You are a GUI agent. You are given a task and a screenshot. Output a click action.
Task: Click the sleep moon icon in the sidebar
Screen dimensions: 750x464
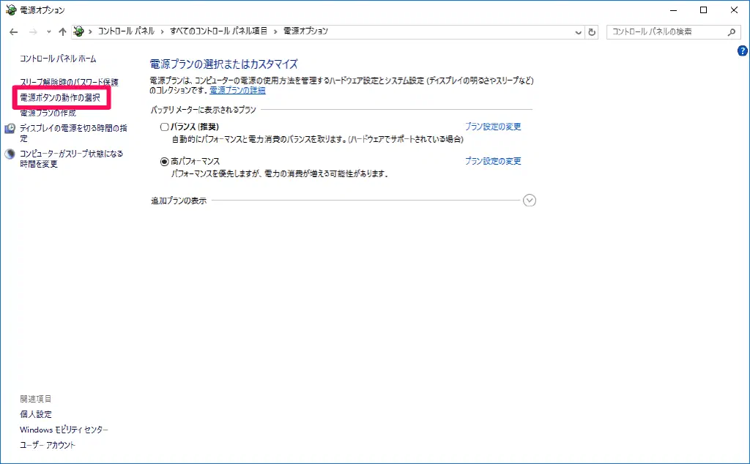10,154
